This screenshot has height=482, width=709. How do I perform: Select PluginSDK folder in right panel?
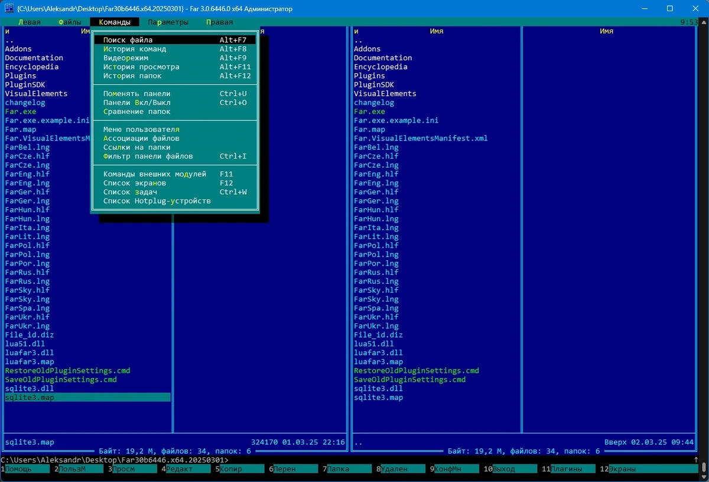point(374,84)
